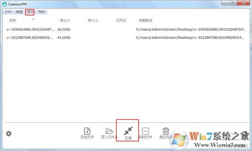
Task: Click the 16.22Kb size cell
Action: click(64, 29)
